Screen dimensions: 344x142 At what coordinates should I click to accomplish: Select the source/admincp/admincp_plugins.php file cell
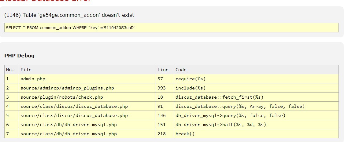click(67, 88)
